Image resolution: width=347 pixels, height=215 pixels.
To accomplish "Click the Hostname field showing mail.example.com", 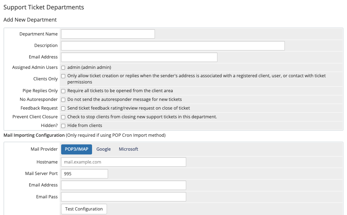I will point(124,162).
